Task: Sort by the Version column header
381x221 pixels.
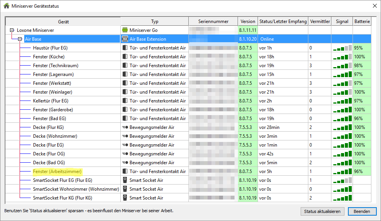Action: (x=248, y=21)
